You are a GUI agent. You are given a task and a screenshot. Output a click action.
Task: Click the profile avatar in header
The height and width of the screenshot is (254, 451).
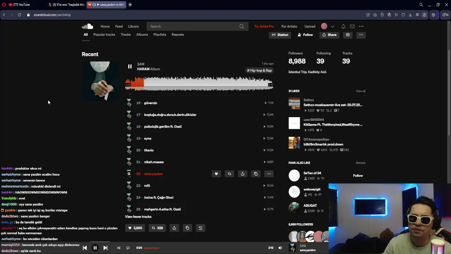[324, 26]
